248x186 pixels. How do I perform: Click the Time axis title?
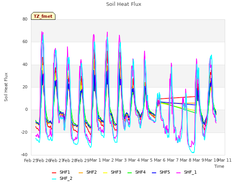click(219, 166)
